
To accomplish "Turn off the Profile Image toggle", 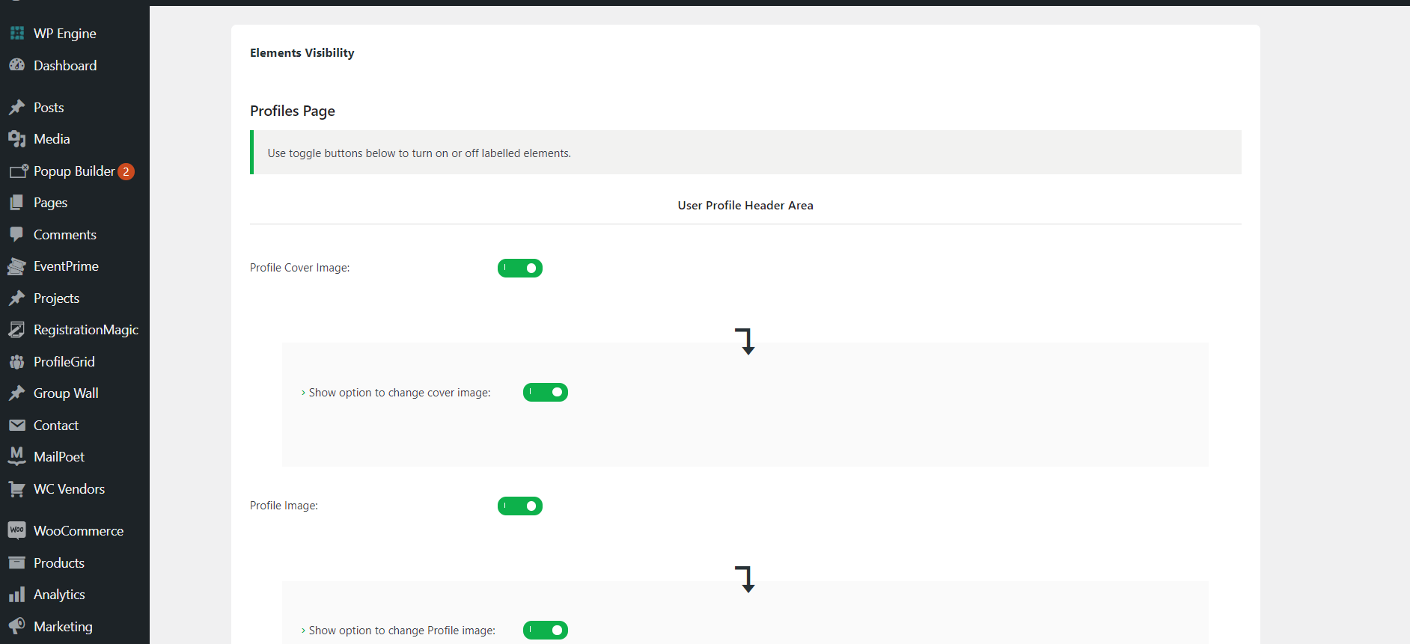I will pos(520,506).
